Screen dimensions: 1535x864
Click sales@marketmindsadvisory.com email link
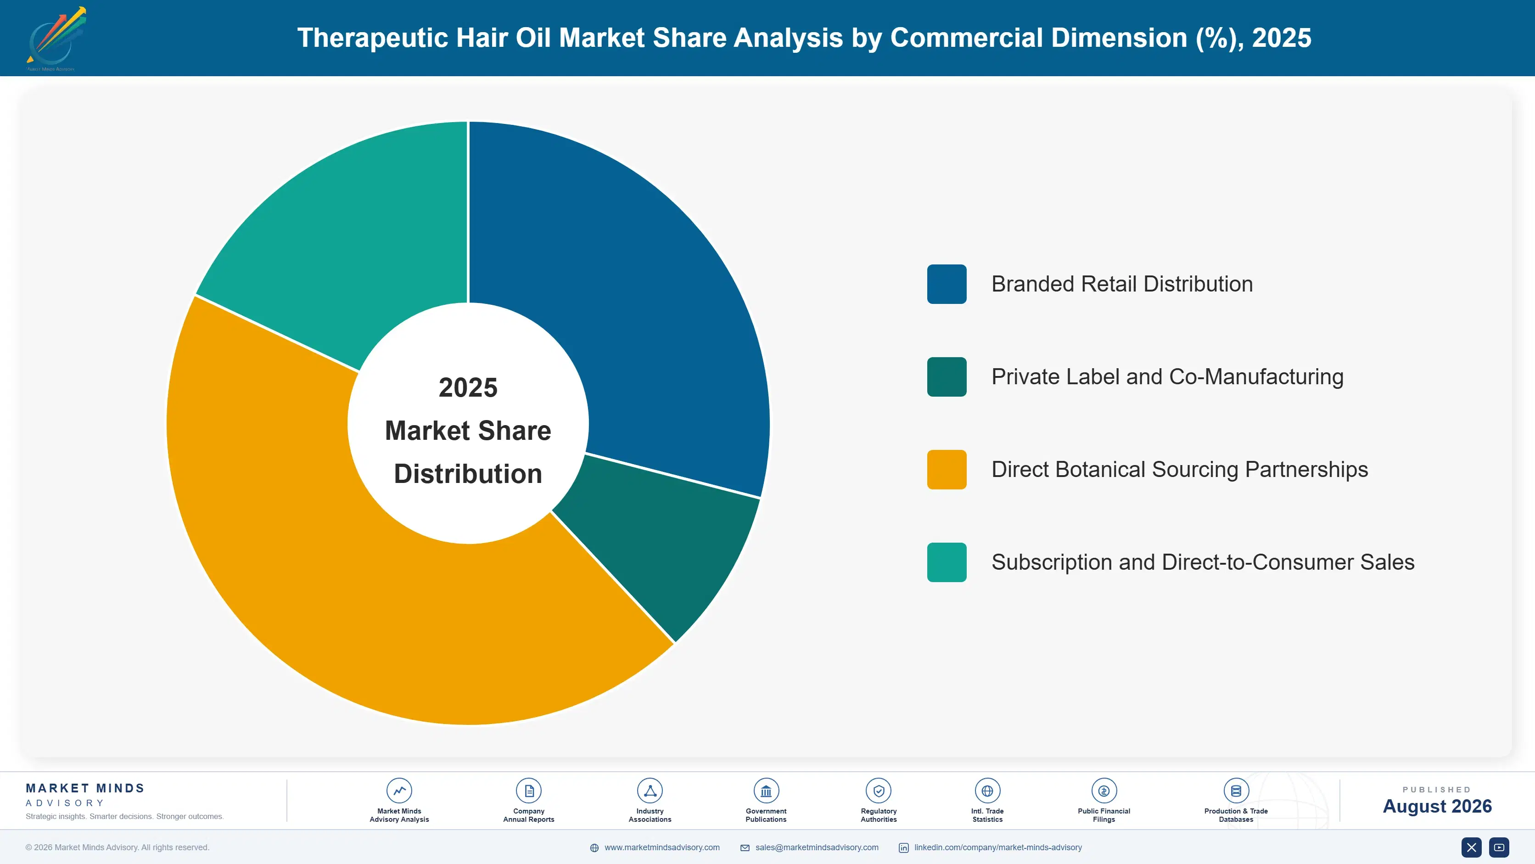click(817, 847)
